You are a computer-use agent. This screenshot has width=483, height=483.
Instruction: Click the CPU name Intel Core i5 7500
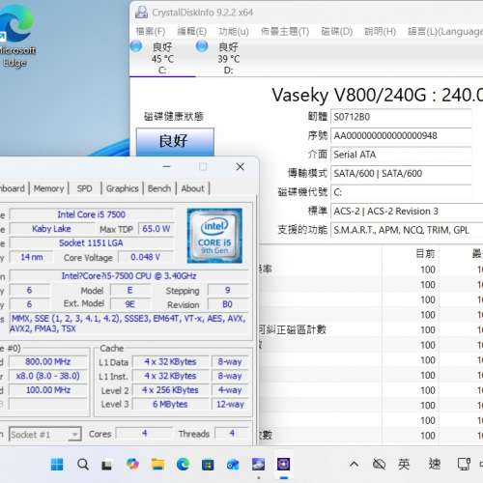[x=92, y=214]
